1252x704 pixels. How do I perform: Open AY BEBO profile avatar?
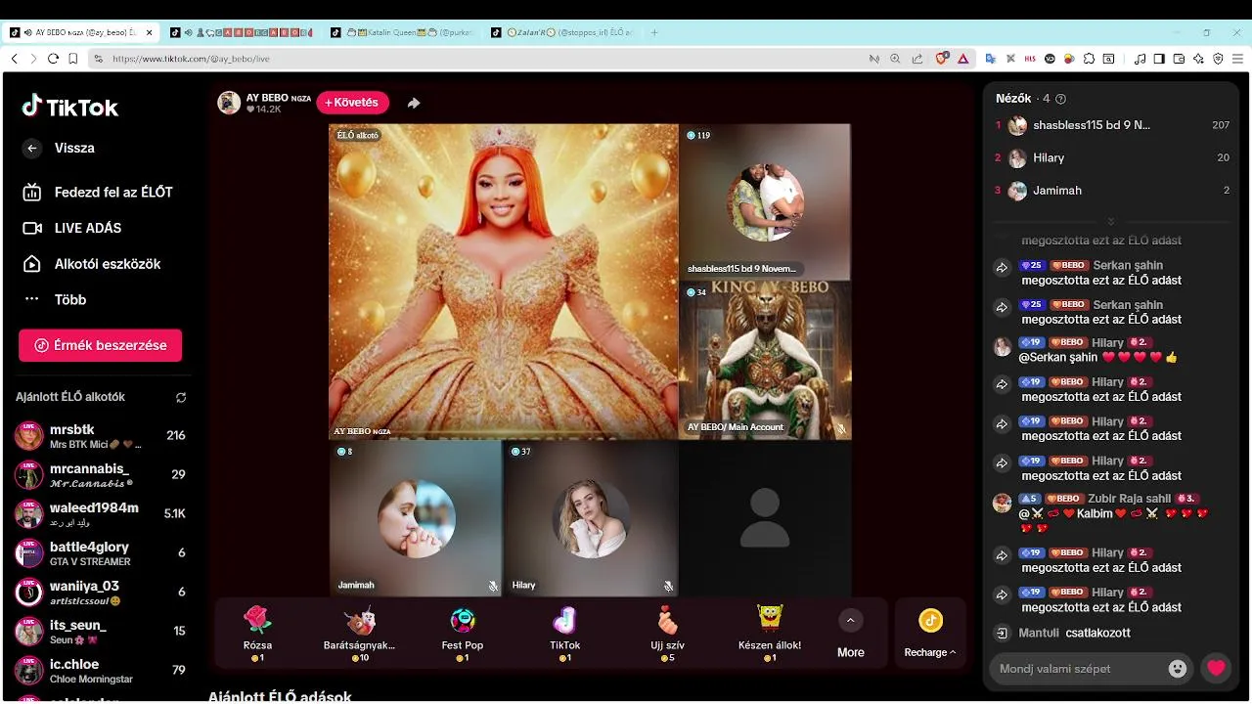click(229, 103)
